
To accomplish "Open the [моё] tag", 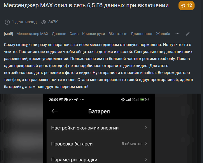I will click(x=8, y=34).
